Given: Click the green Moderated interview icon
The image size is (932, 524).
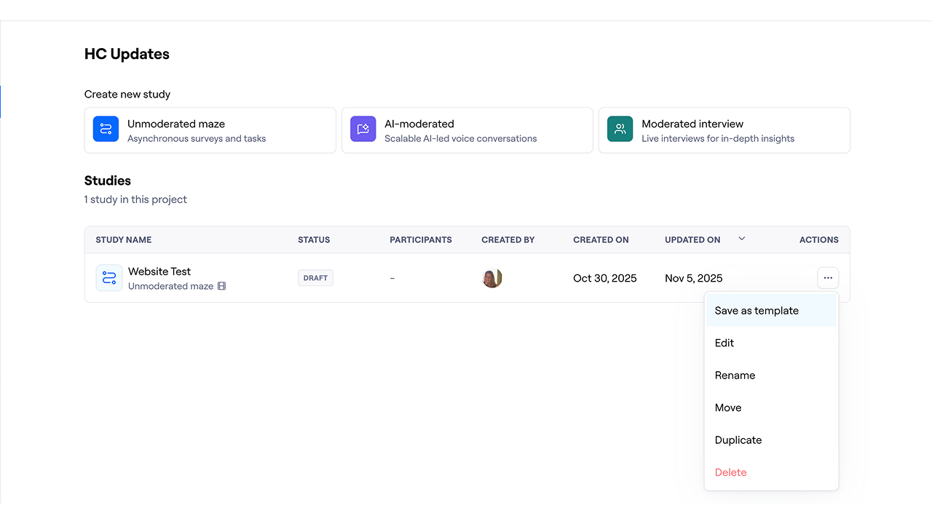Looking at the screenshot, I should (620, 130).
